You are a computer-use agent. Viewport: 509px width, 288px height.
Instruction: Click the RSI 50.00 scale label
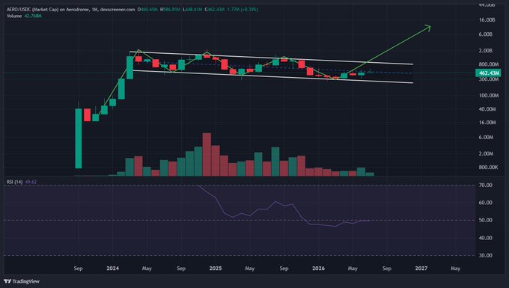point(485,220)
